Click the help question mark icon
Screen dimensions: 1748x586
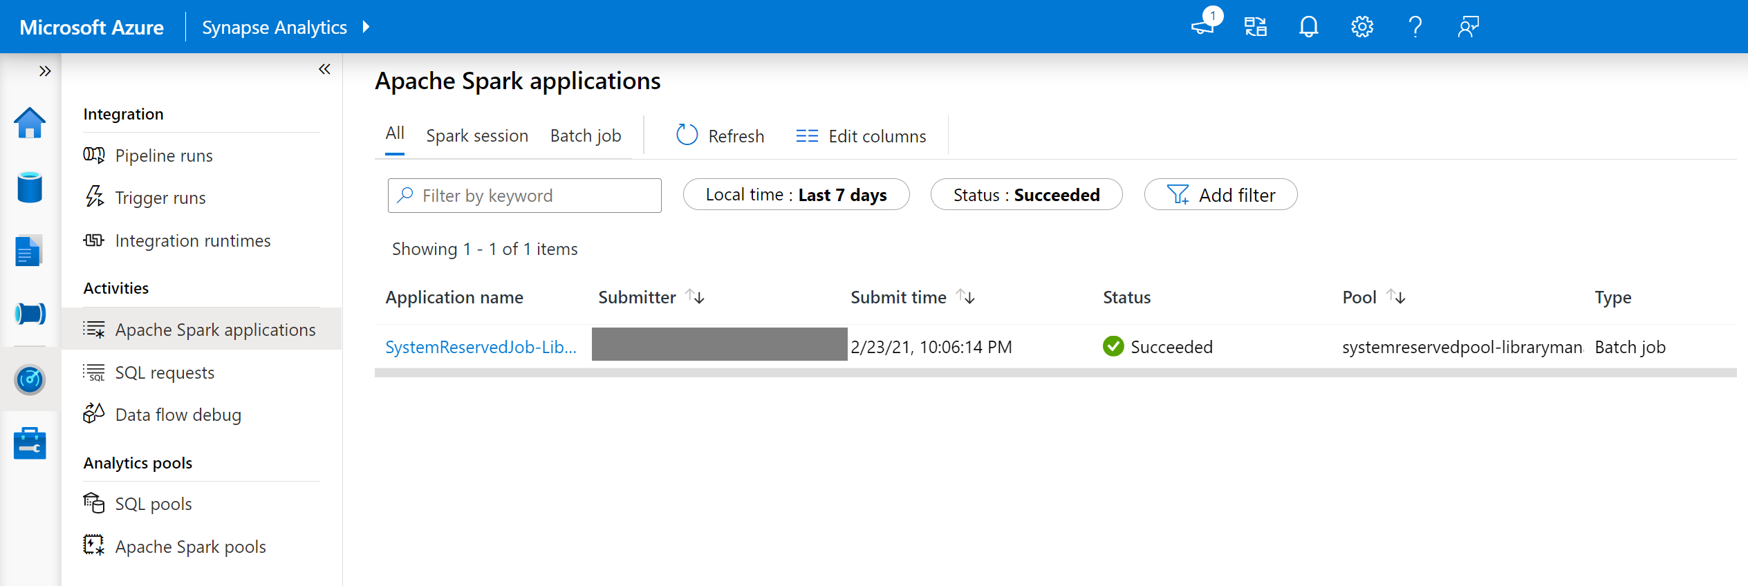coord(1415,27)
